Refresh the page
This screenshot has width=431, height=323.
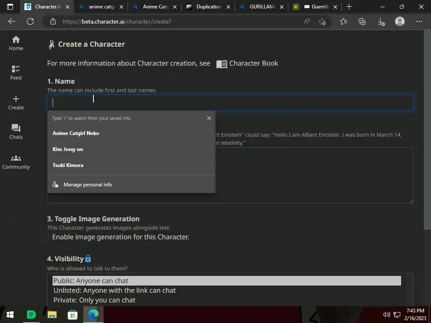tap(30, 21)
